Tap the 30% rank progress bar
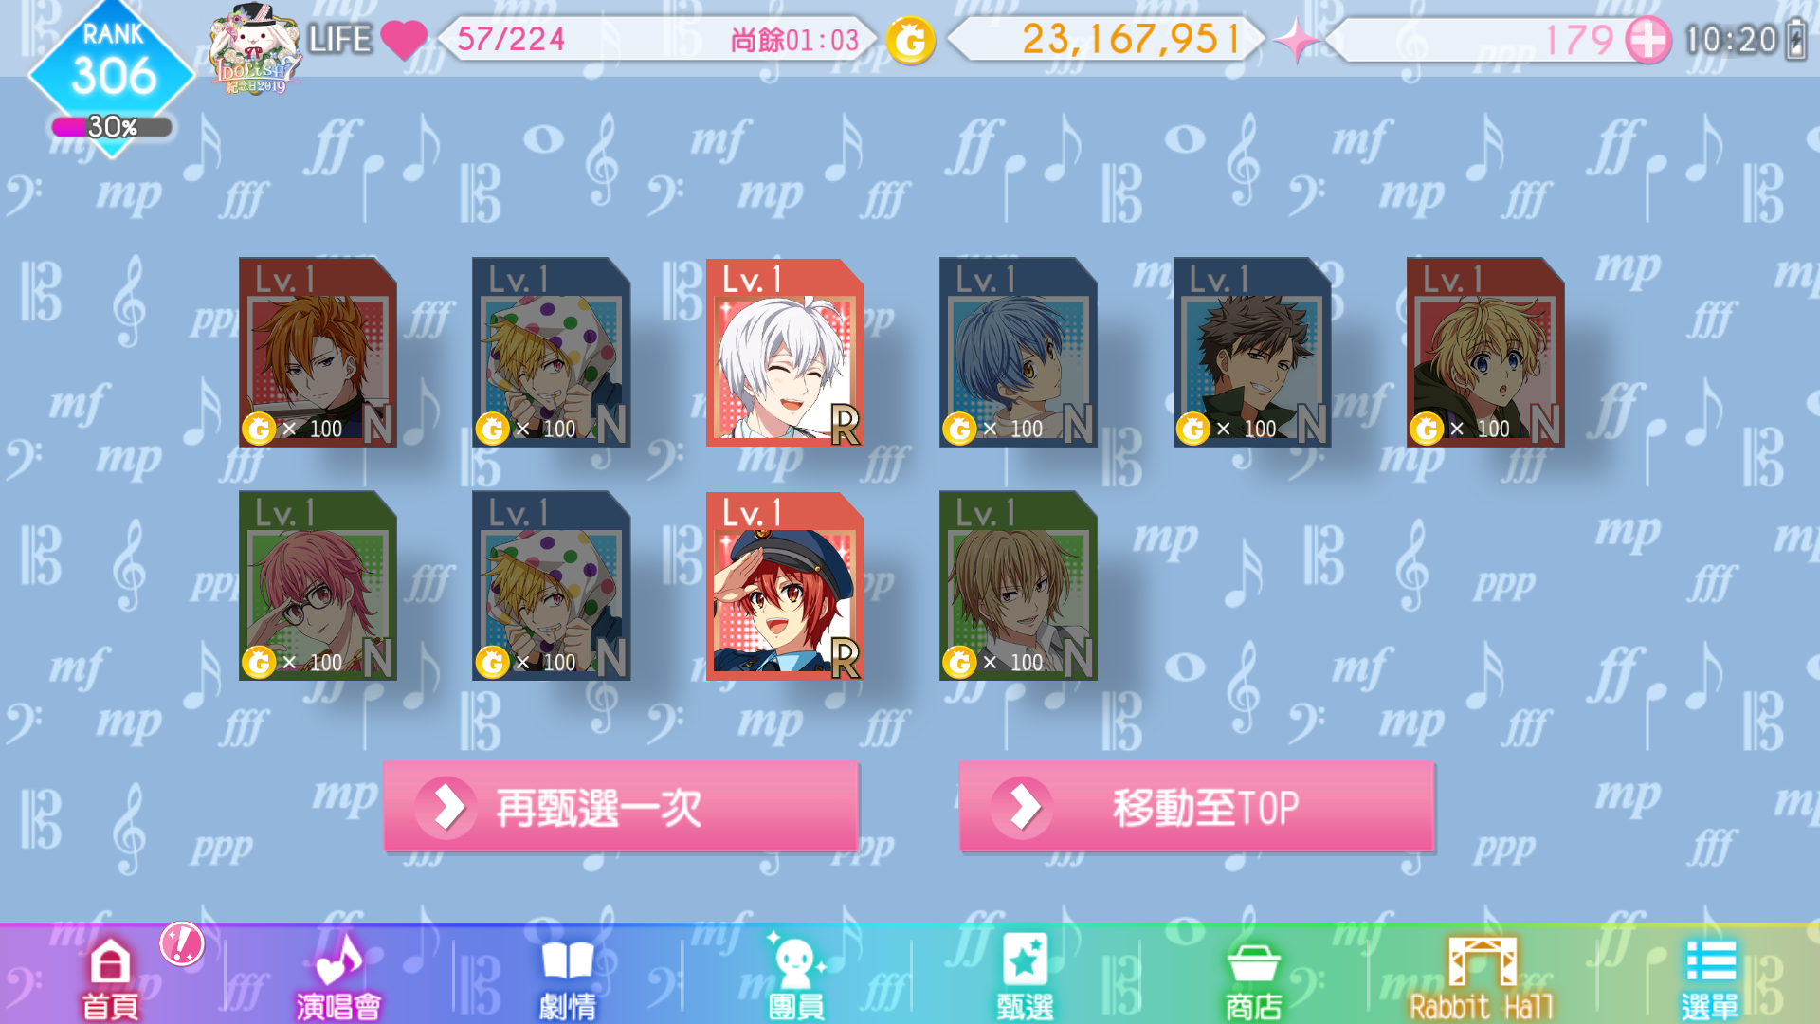1820x1024 pixels. point(112,127)
